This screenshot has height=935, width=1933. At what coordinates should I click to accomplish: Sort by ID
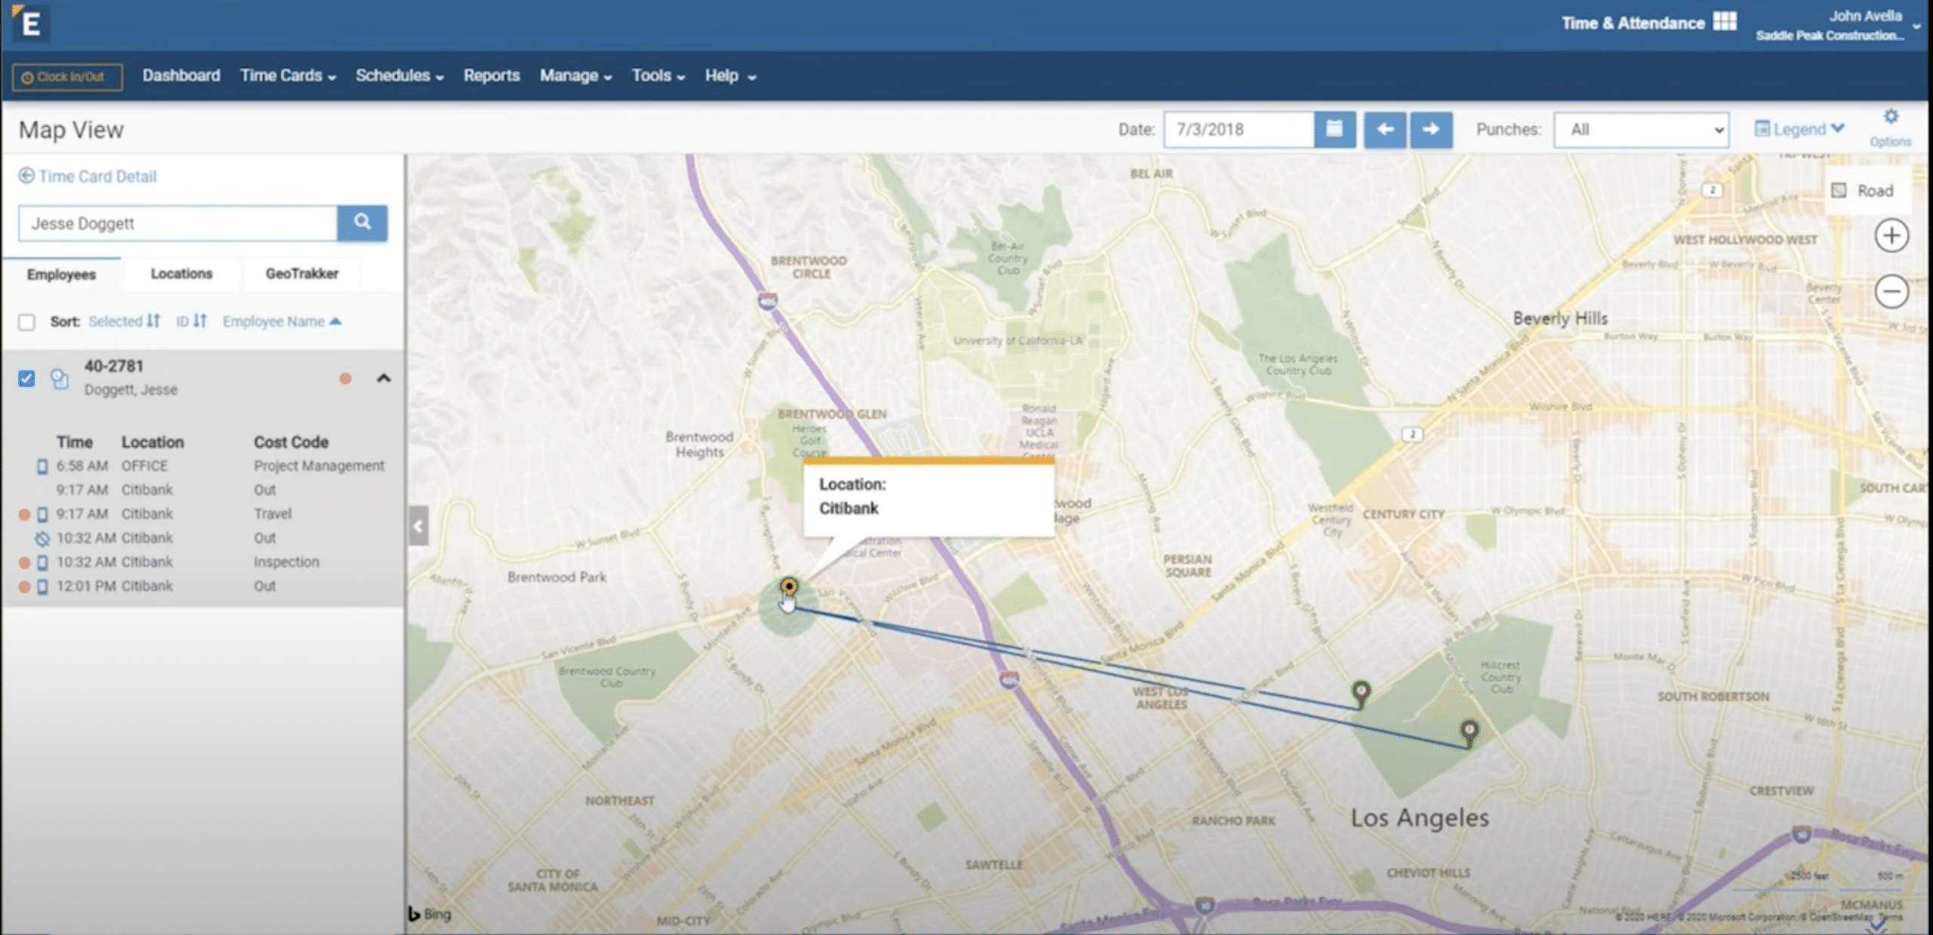click(191, 321)
